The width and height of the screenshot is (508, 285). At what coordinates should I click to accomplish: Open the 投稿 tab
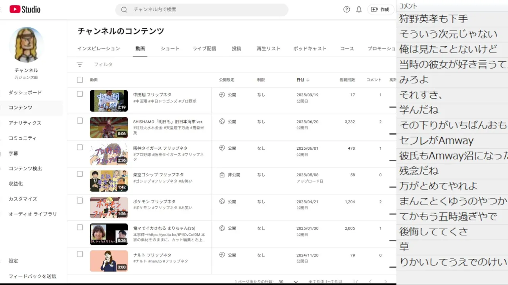pos(237,49)
